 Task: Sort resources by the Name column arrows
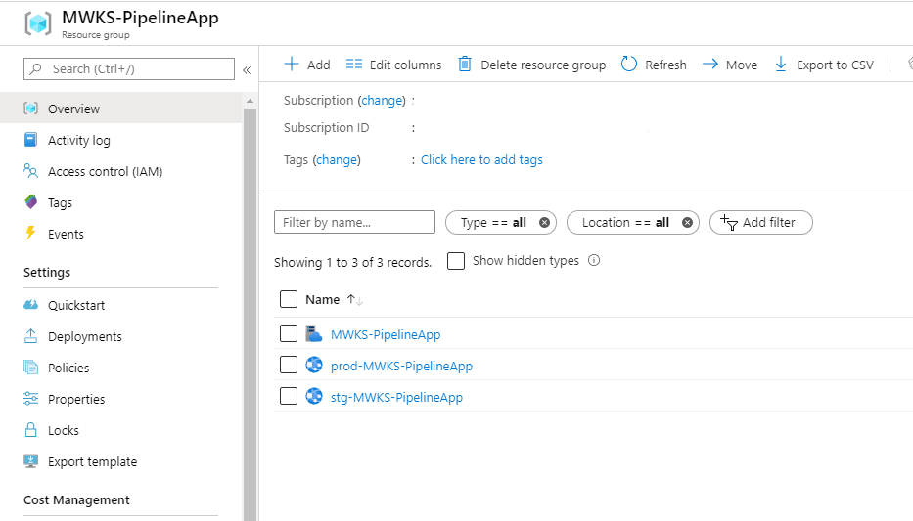[355, 300]
